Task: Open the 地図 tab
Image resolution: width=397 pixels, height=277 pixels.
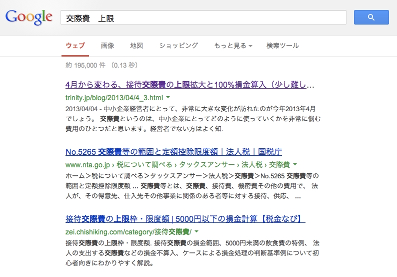Action: [136, 46]
